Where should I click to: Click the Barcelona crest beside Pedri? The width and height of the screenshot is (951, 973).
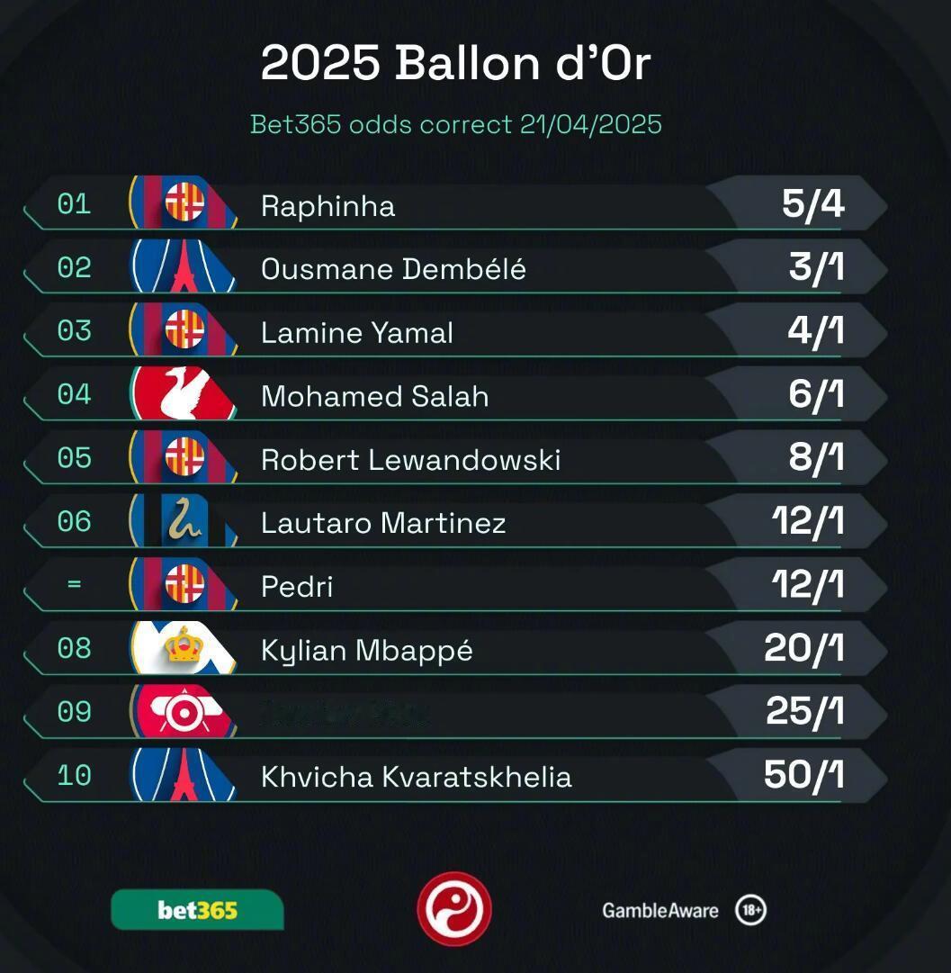pos(183,584)
